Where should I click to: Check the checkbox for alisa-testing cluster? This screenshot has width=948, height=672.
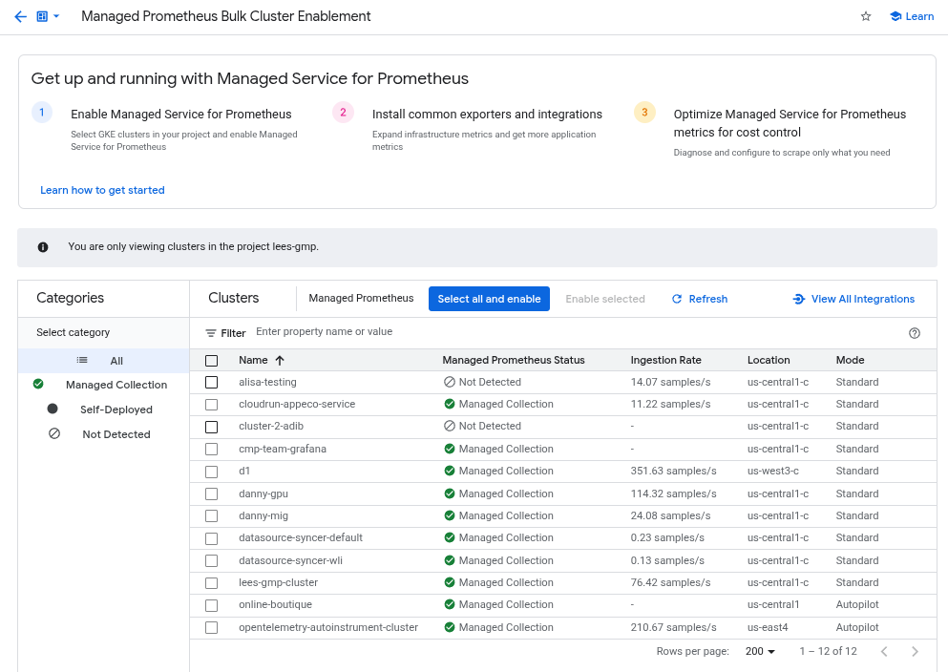pyautogui.click(x=211, y=382)
